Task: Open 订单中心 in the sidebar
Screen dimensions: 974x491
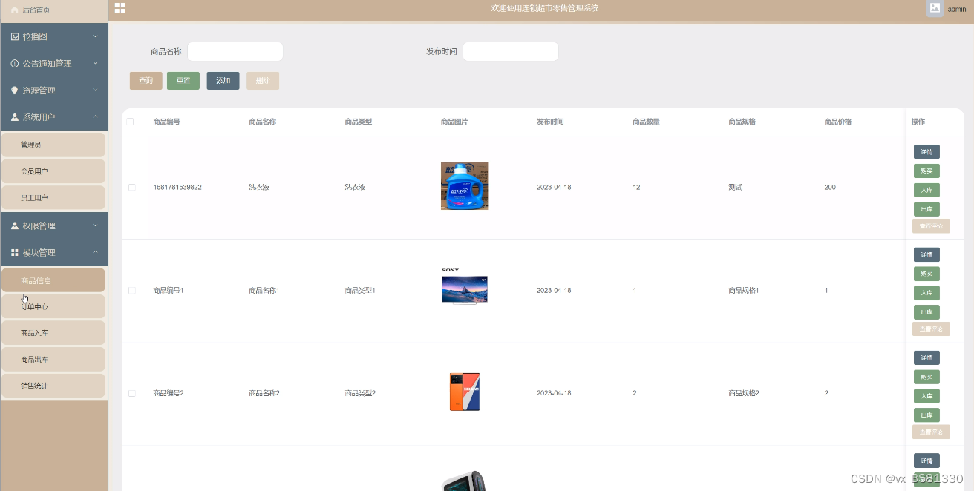Action: point(53,306)
